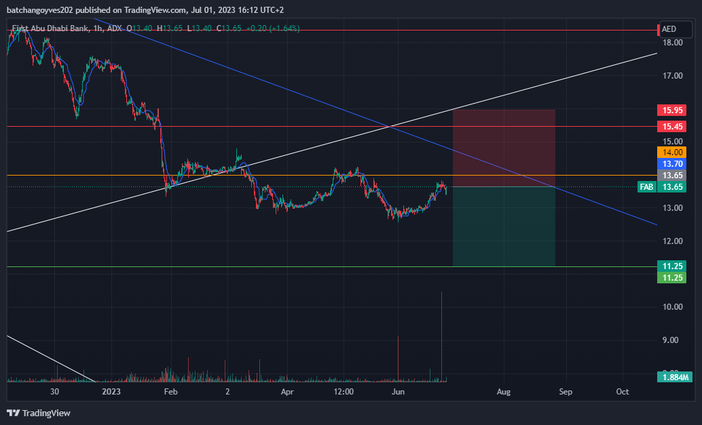Click the 17.00 price axis value
702x425 pixels.
click(672, 75)
